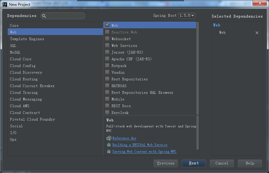Viewport: 269px width, 173px height.
Task: Open Building a RESTful Web Service link
Action: (x=140, y=145)
